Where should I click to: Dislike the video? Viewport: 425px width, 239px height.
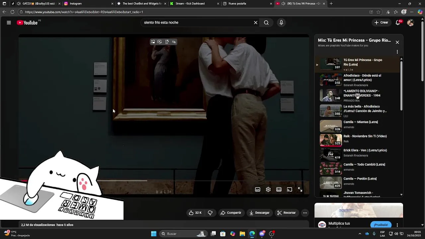pyautogui.click(x=210, y=213)
